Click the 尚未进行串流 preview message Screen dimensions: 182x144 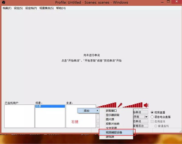coord(92,55)
